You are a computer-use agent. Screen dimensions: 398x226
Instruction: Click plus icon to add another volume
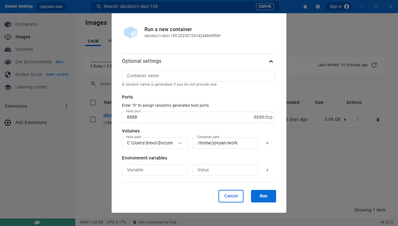tap(267, 143)
